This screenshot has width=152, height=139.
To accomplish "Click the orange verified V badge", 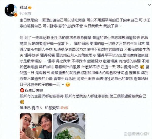I will [x=16, y=15].
